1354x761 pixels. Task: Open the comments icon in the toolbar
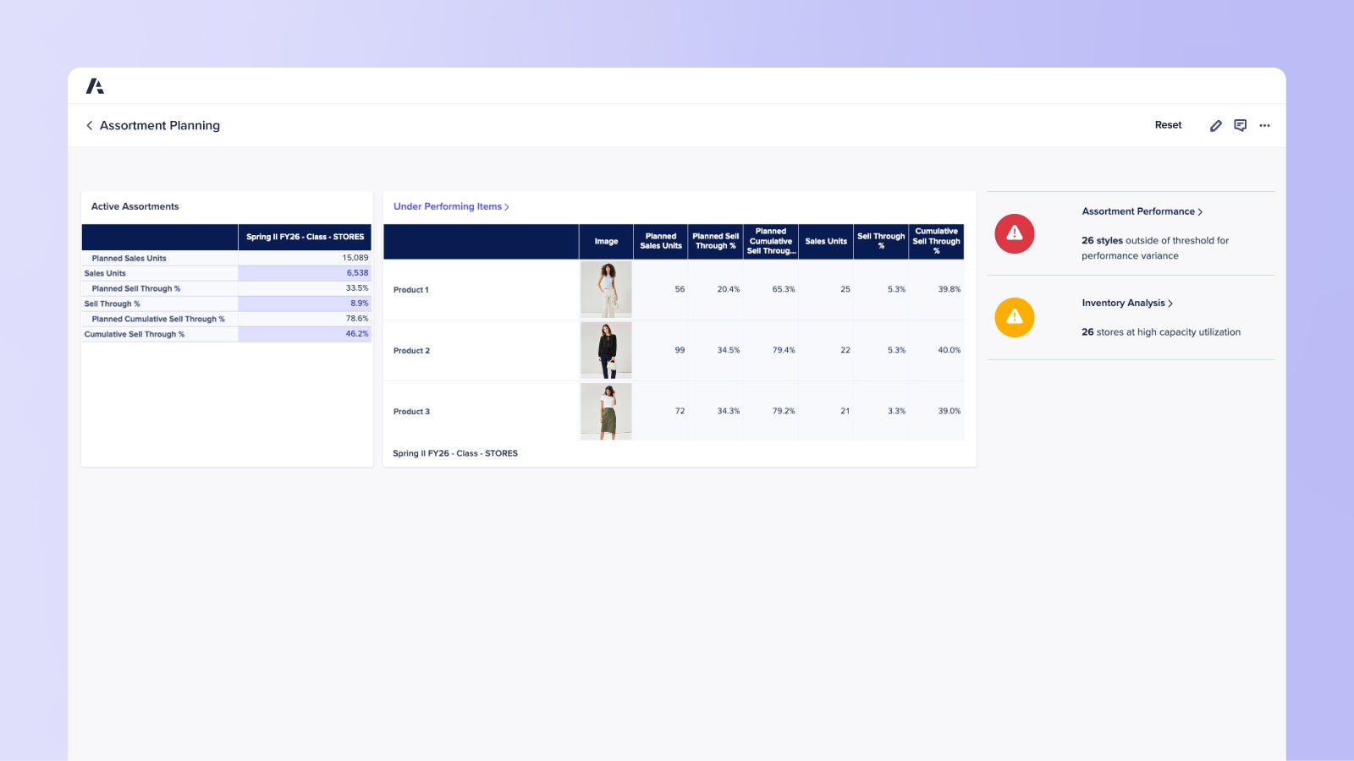pos(1241,125)
